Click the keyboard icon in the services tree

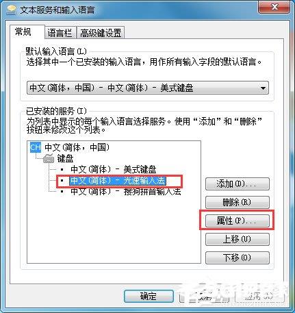pos(49,158)
